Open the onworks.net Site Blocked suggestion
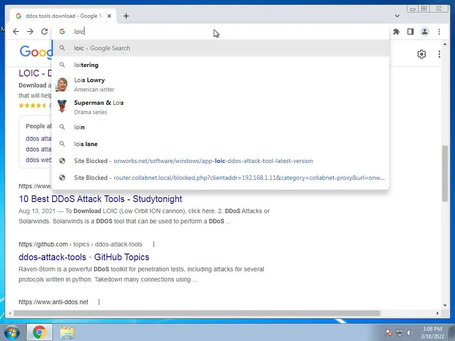 [x=220, y=161]
